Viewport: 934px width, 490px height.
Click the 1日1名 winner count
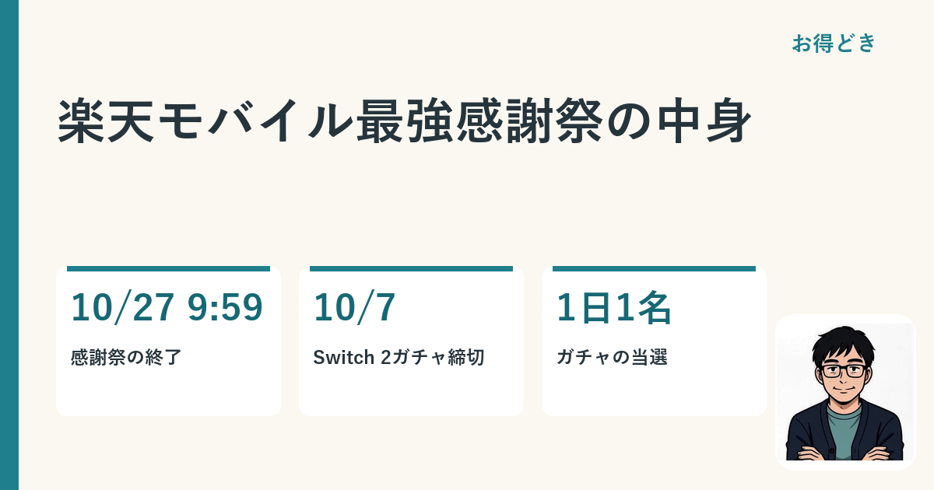[613, 308]
